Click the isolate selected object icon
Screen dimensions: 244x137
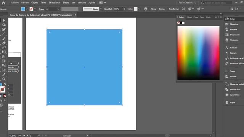(184, 9)
